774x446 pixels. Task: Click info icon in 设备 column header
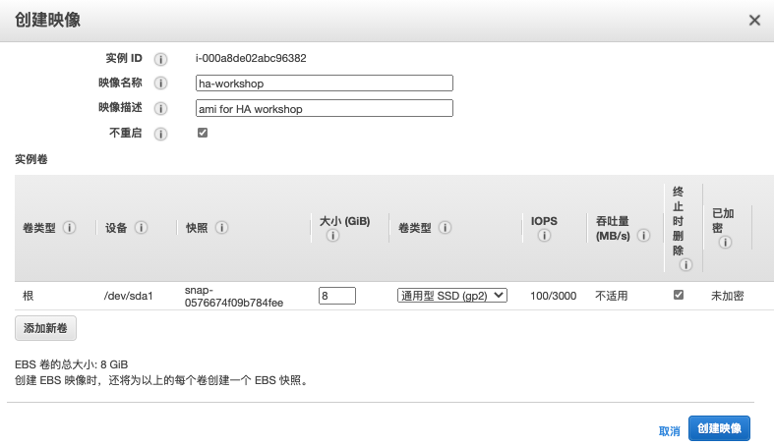pos(142,228)
